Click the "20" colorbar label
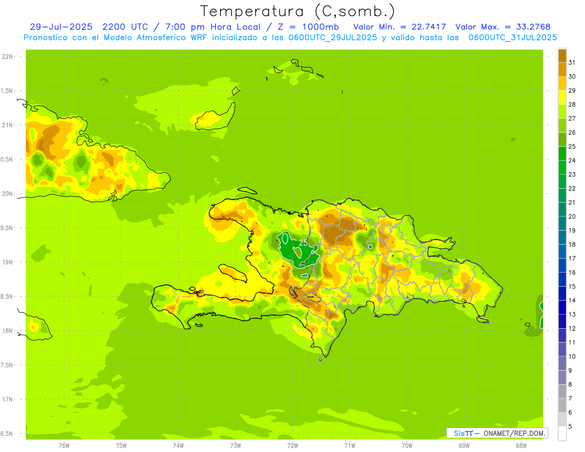Viewport: 585px width, 452px height. pyautogui.click(x=572, y=216)
